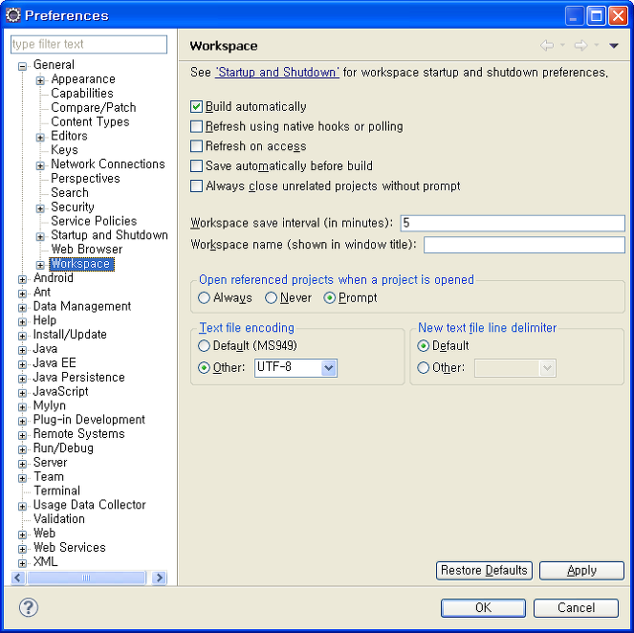The width and height of the screenshot is (634, 633).
Task: Select Default (MS949) text file encoding
Action: coord(205,346)
